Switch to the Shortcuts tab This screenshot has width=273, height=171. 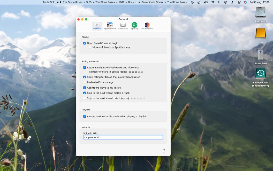pyautogui.click(x=123, y=26)
